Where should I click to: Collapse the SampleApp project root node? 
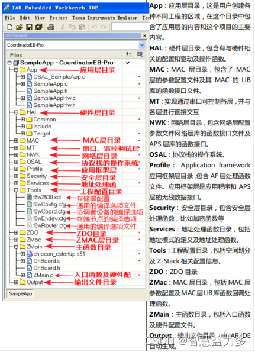9,63
